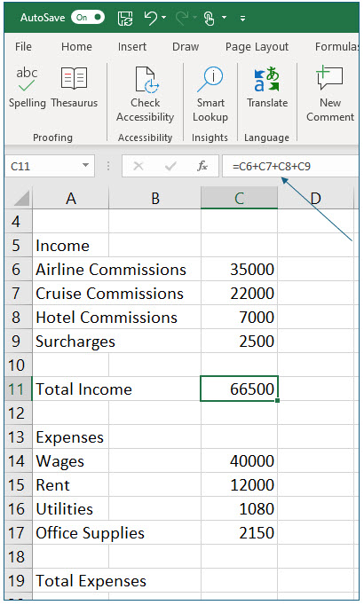The height and width of the screenshot is (605, 364).
Task: Select the cell containing 12000
Action: (x=239, y=484)
